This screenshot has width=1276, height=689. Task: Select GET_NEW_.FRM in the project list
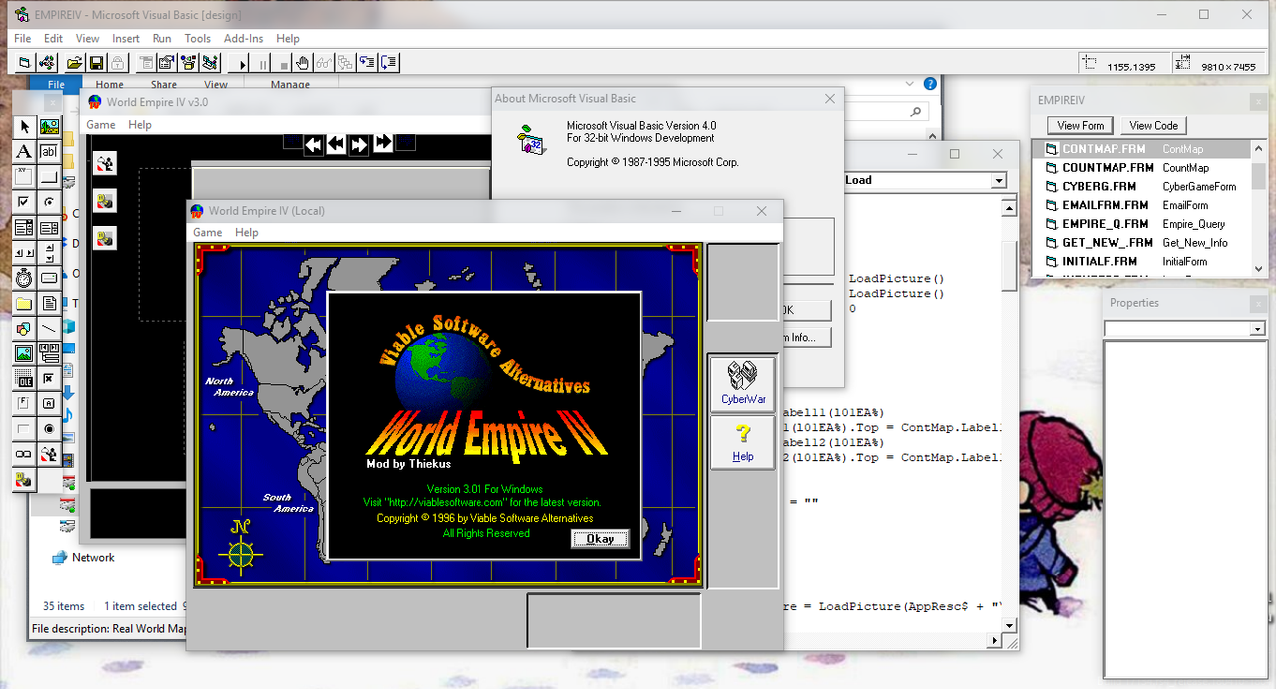pyautogui.click(x=1140, y=242)
